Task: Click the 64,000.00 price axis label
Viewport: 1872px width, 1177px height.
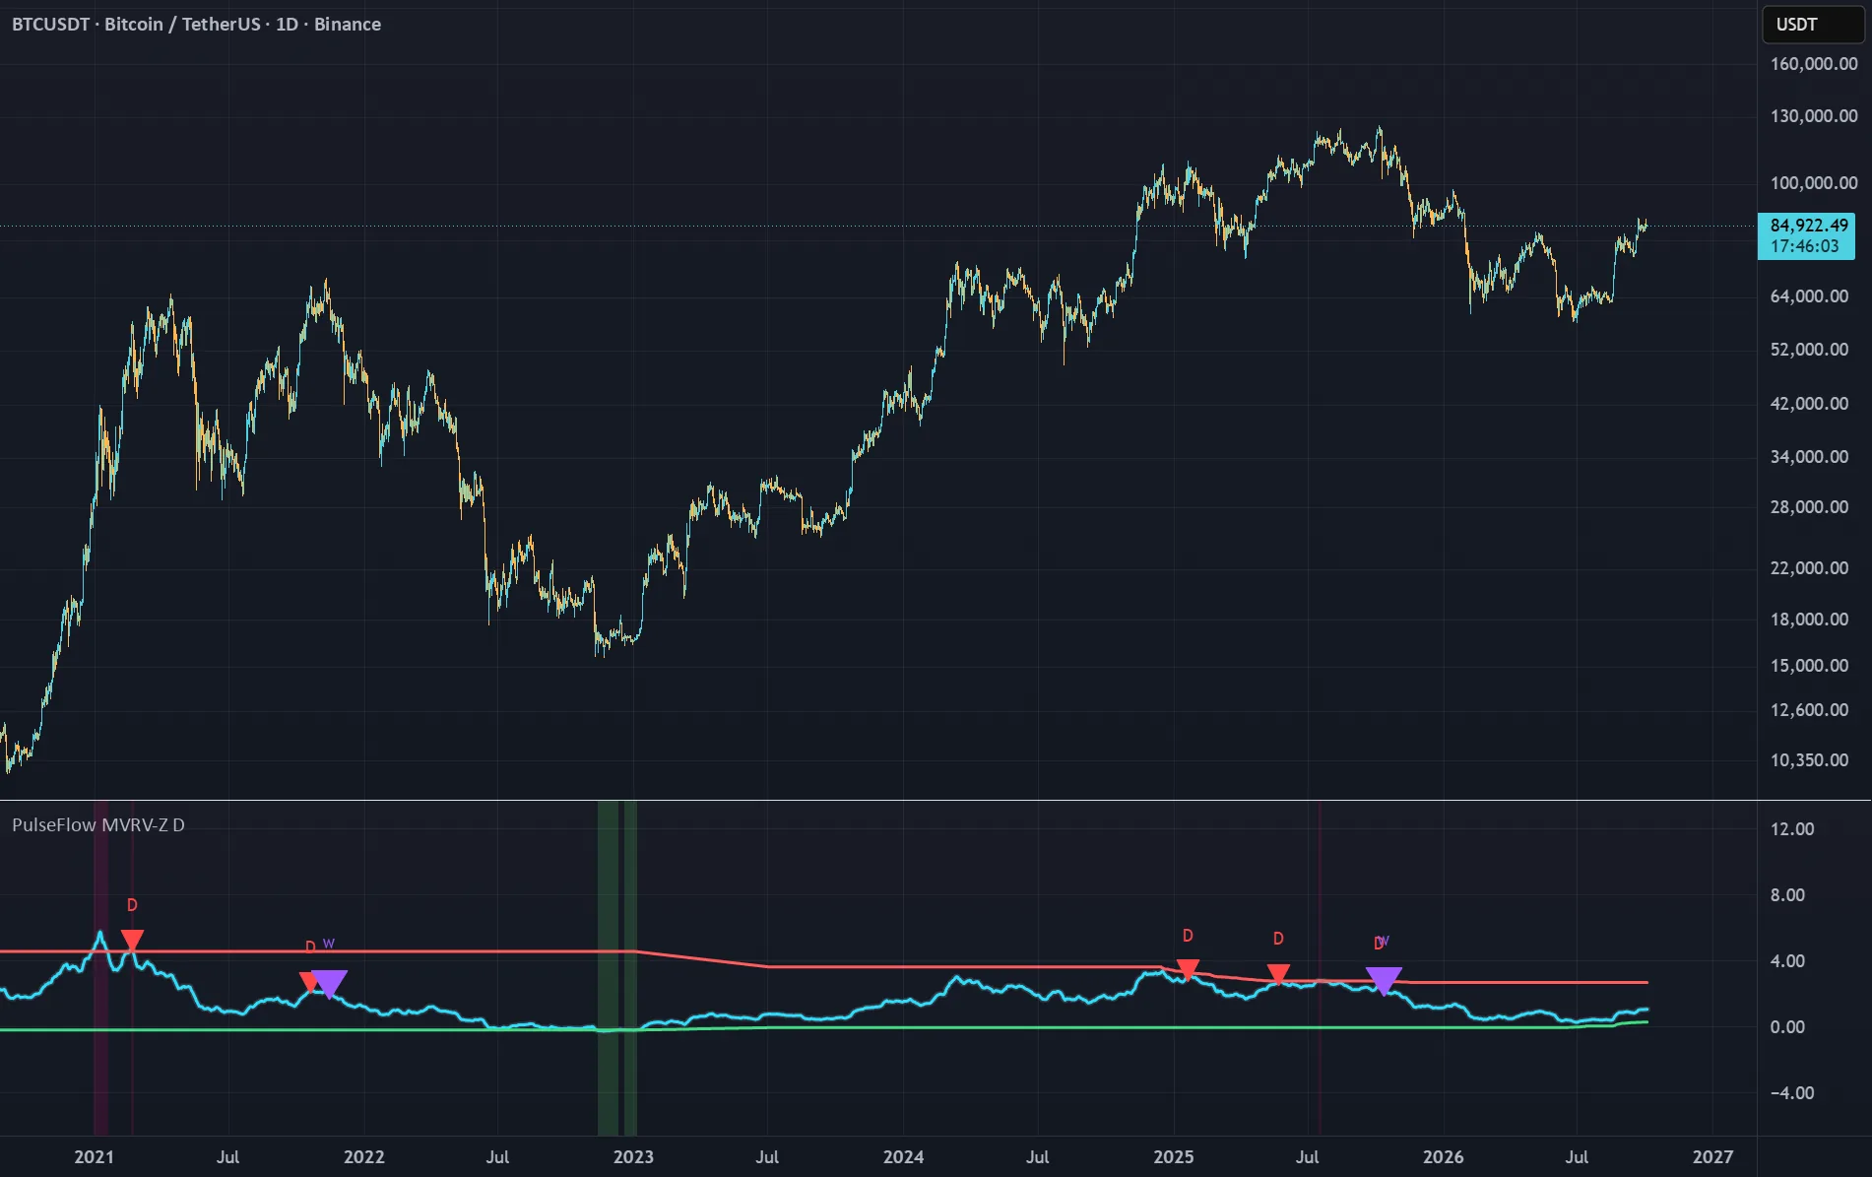Action: pyautogui.click(x=1810, y=296)
